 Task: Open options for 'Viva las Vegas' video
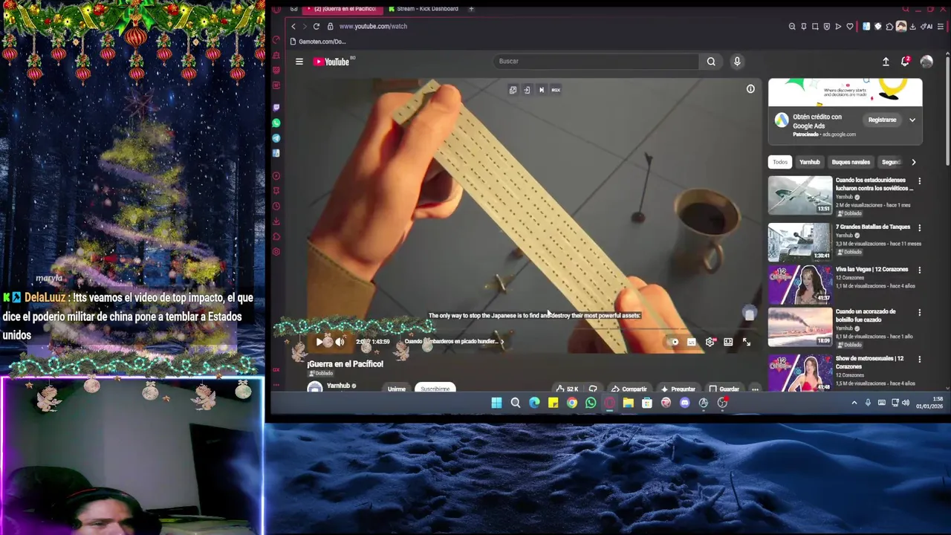pos(919,270)
